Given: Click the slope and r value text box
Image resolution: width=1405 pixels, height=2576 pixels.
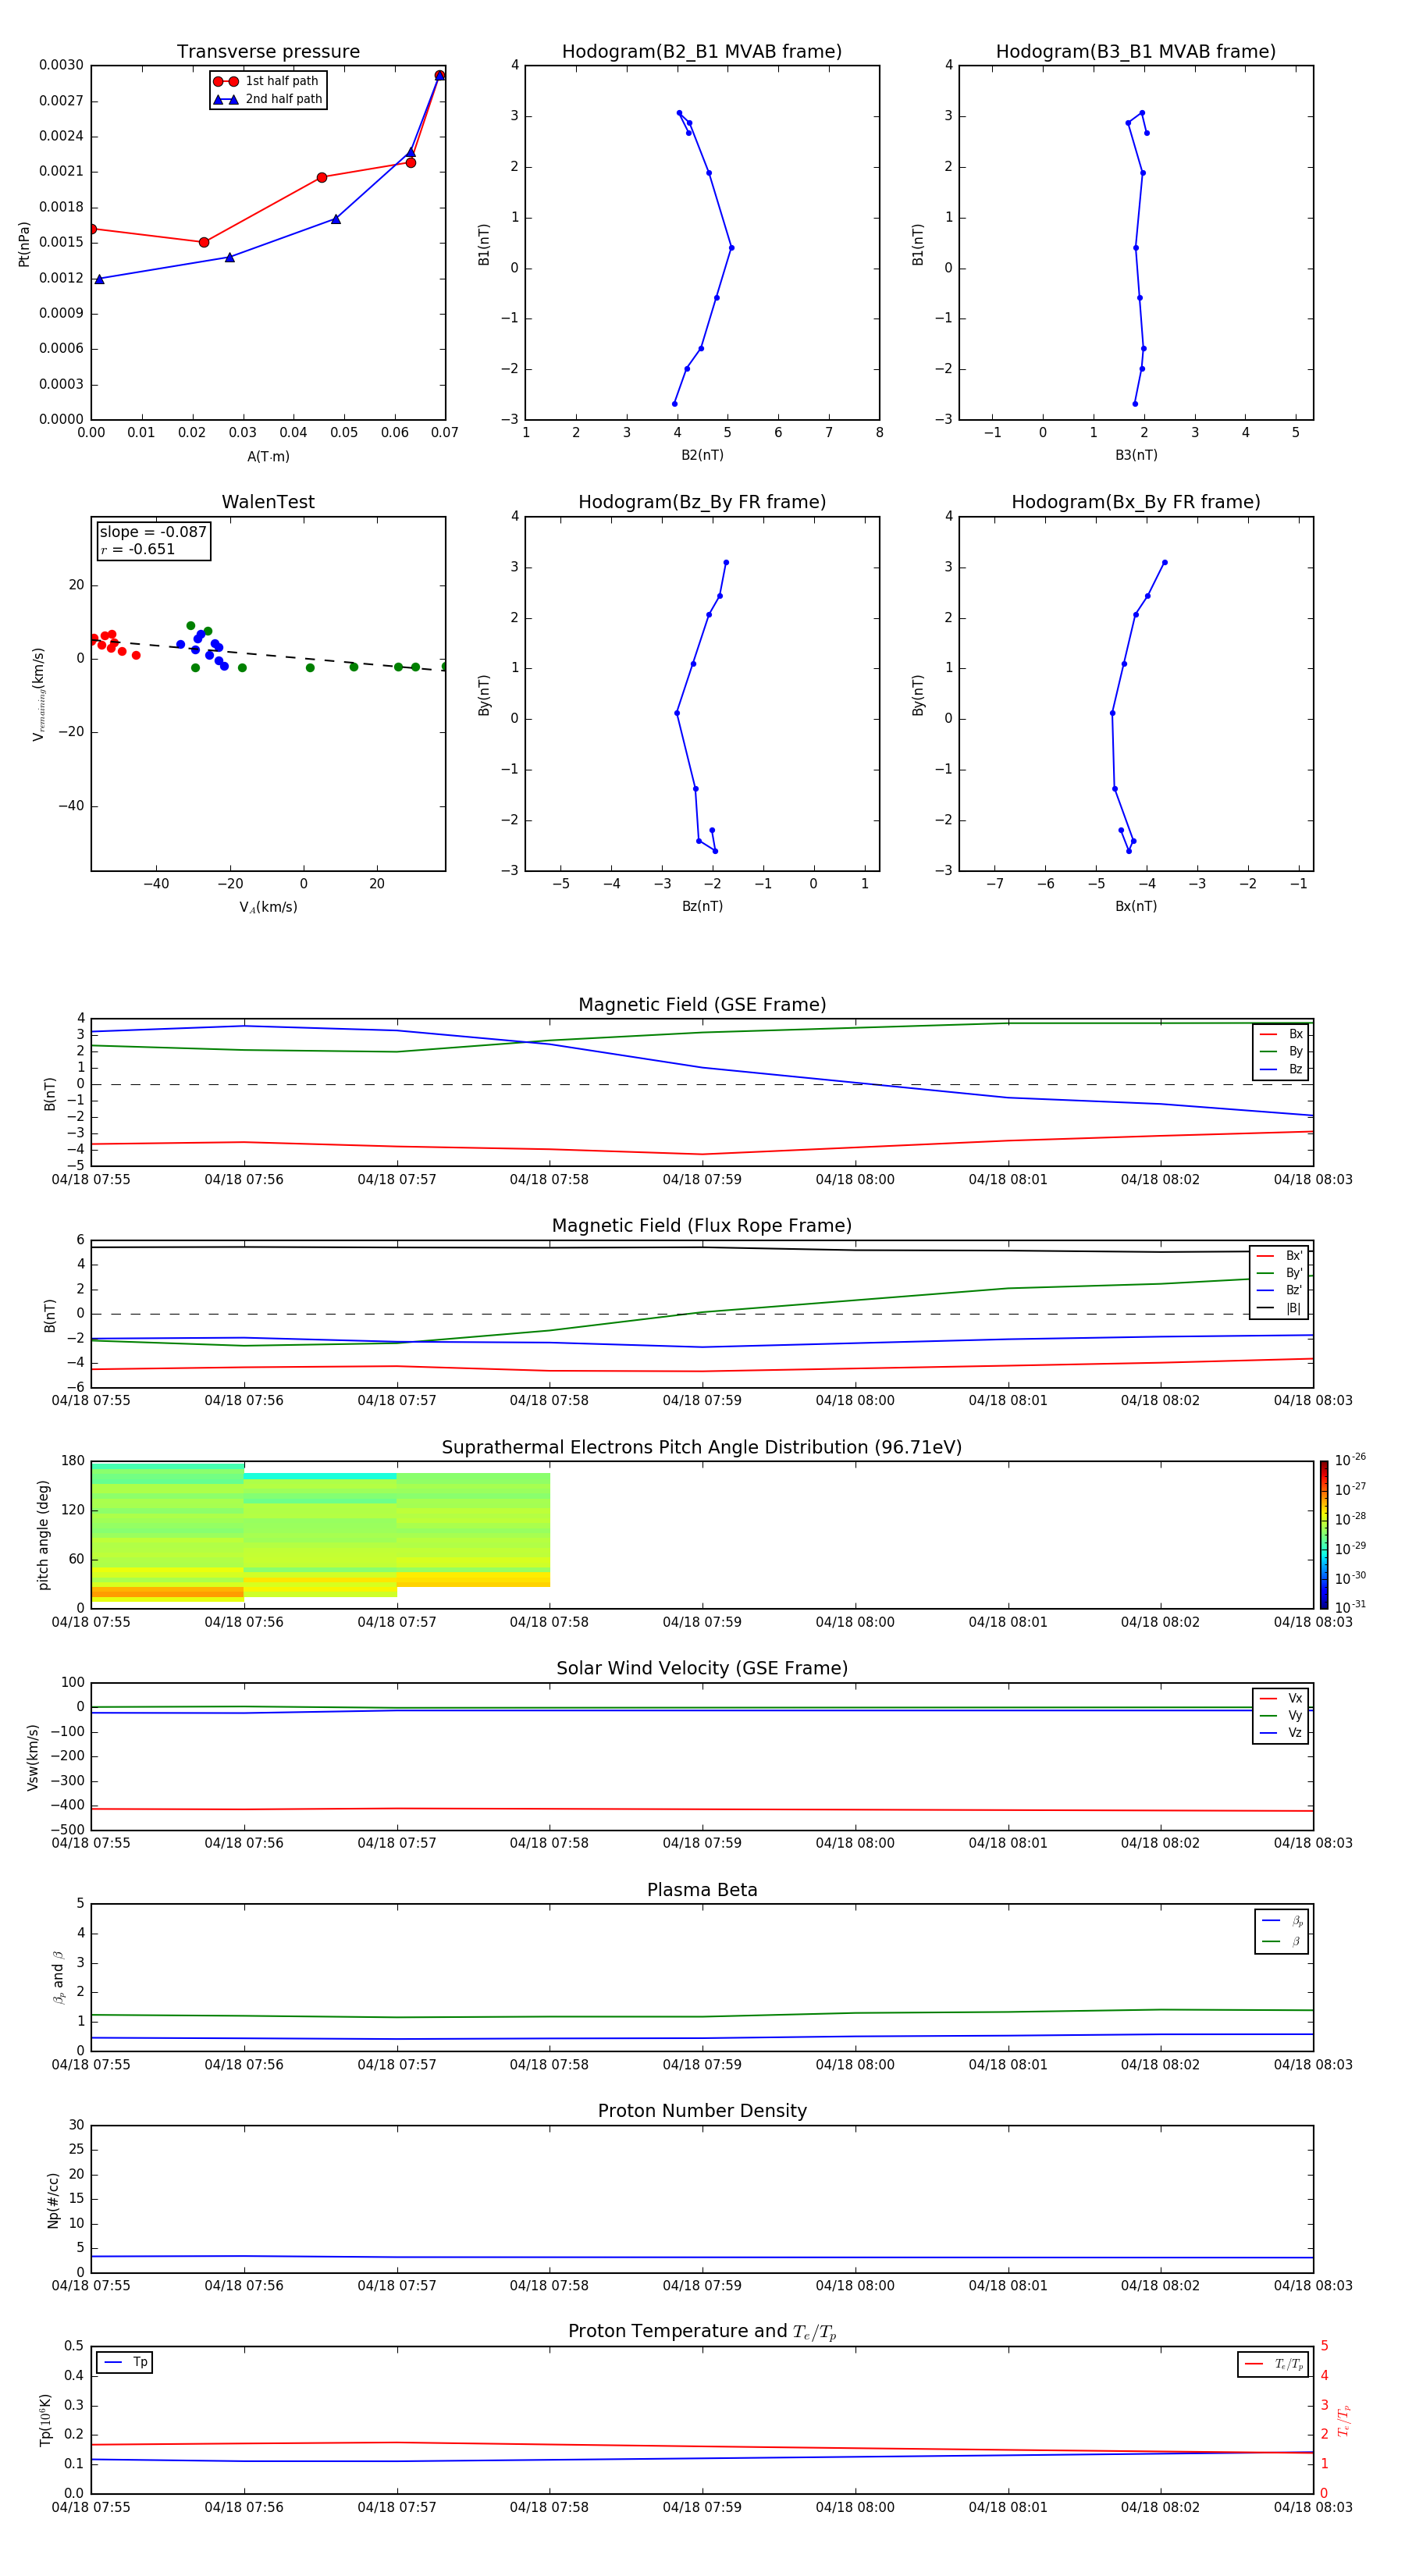Looking at the screenshot, I should [x=153, y=540].
